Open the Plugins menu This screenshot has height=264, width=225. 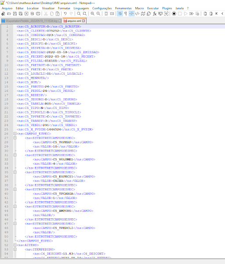[167, 8]
